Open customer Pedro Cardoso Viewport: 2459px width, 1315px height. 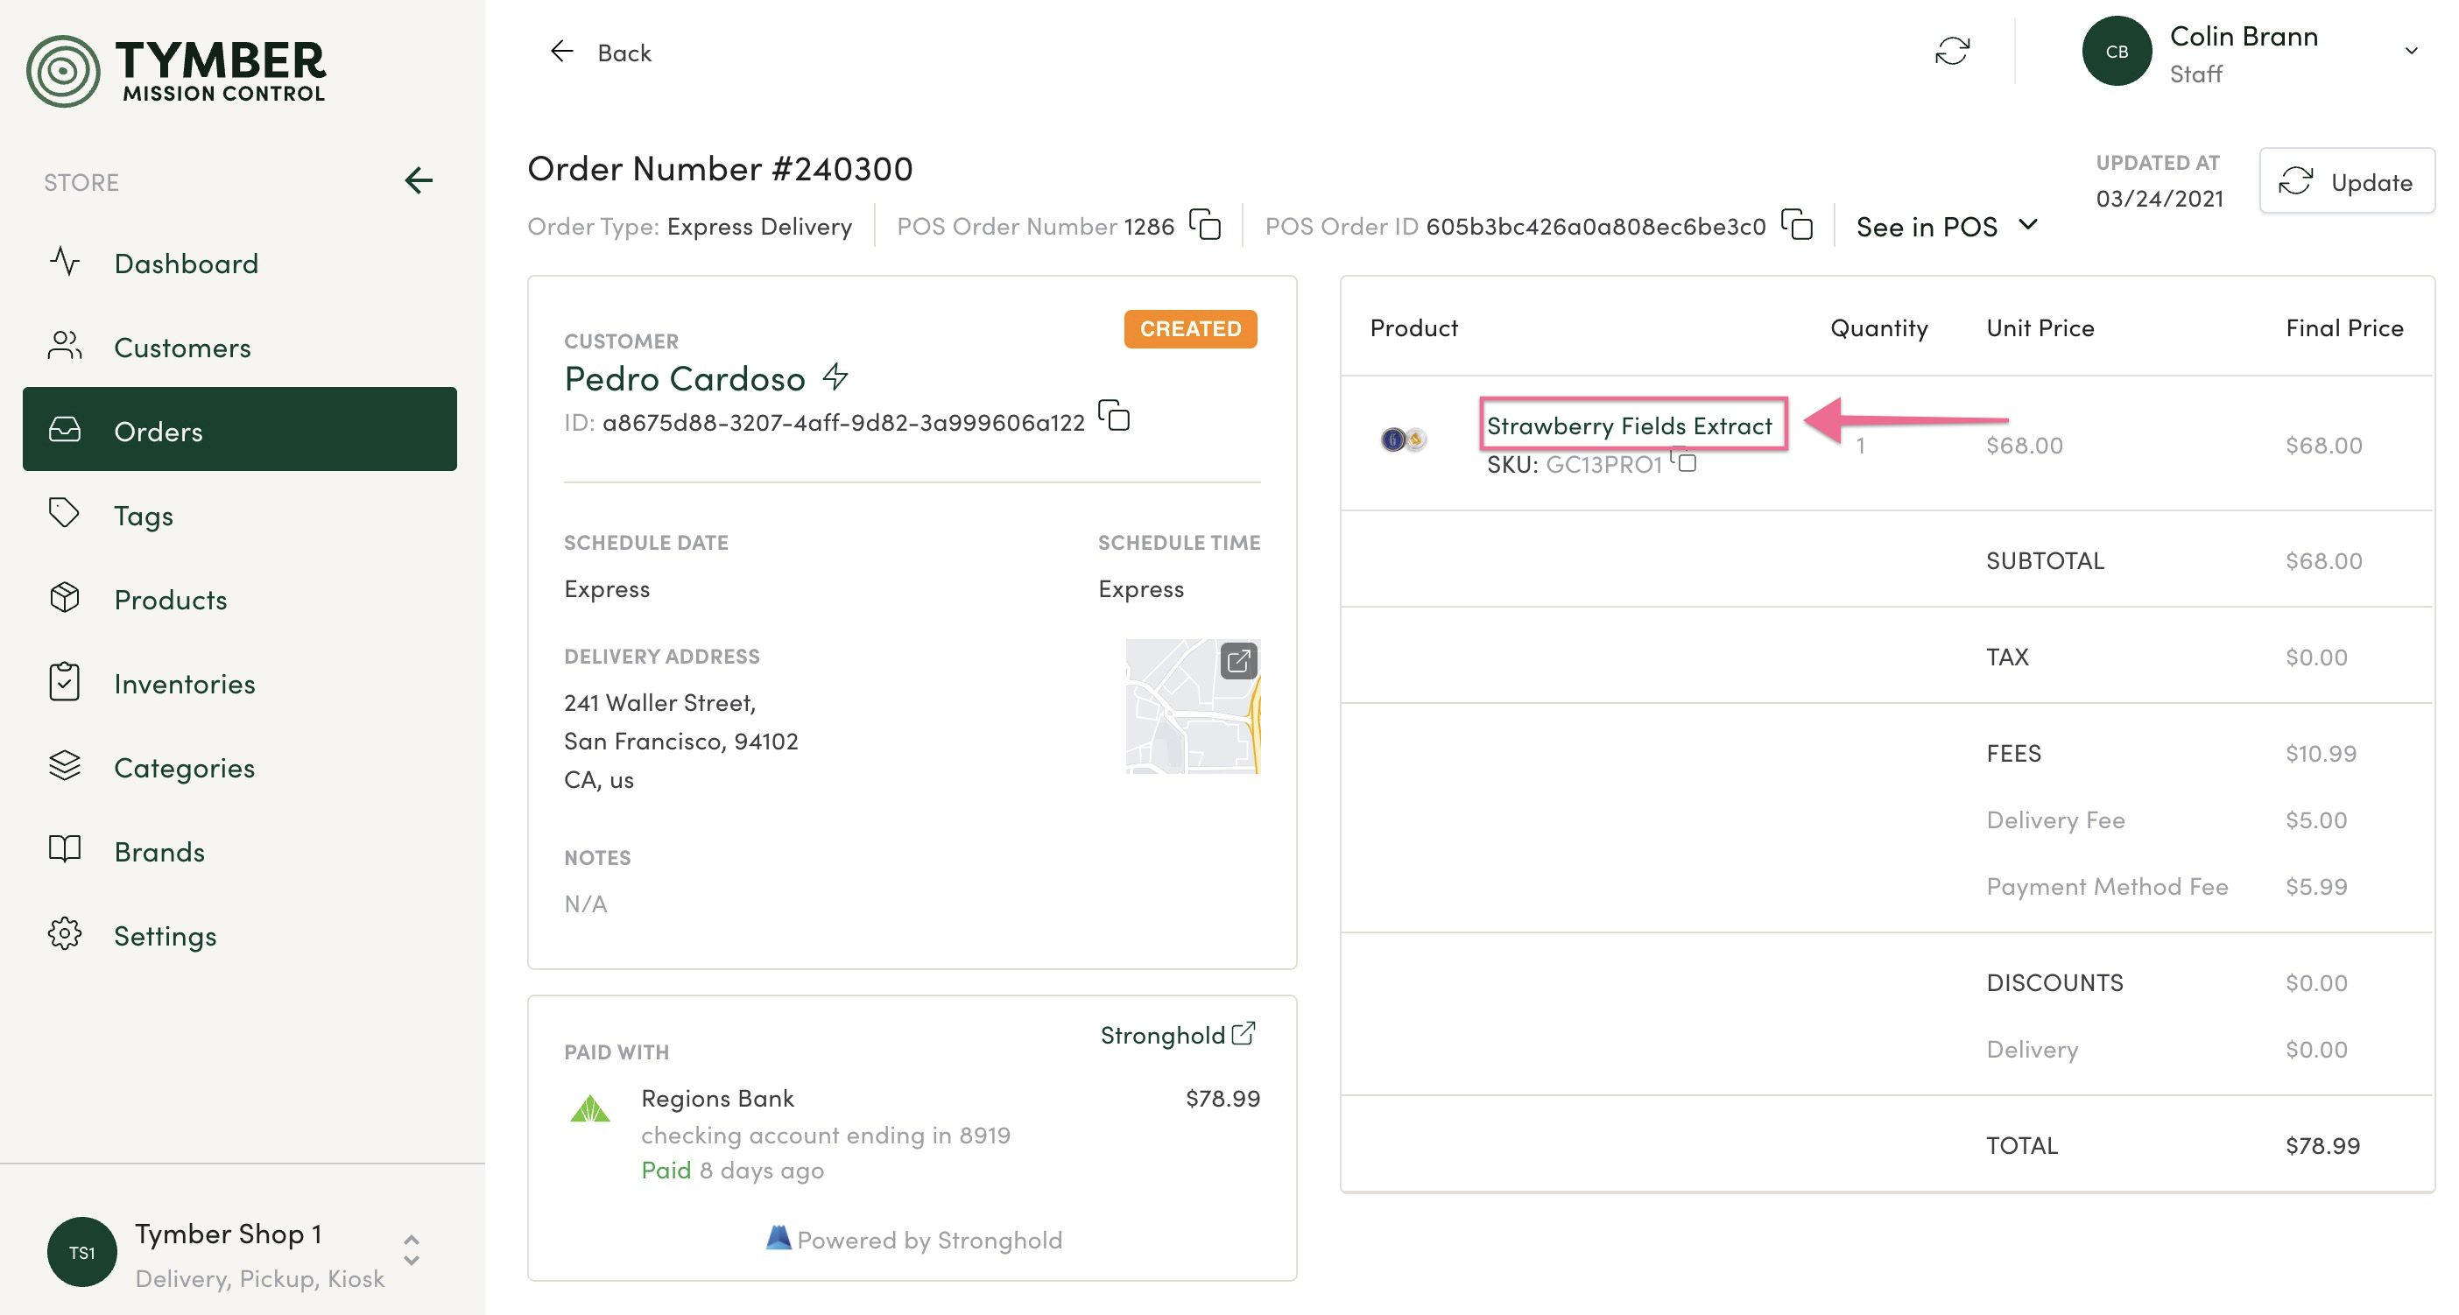click(685, 378)
